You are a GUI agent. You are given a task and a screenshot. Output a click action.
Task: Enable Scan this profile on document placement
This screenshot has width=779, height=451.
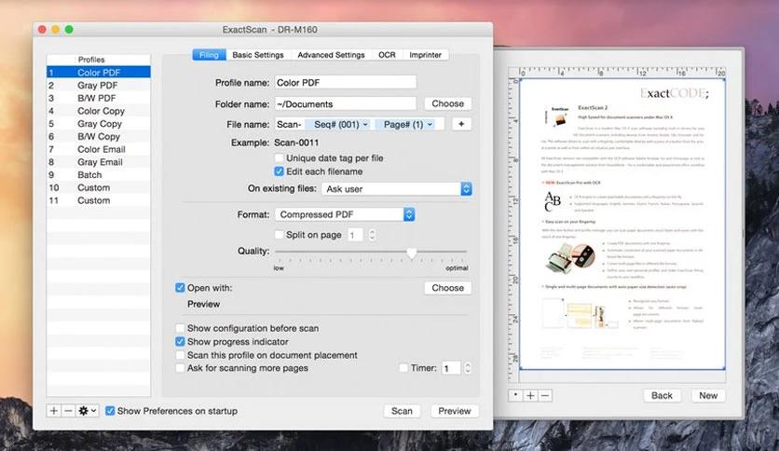point(180,355)
